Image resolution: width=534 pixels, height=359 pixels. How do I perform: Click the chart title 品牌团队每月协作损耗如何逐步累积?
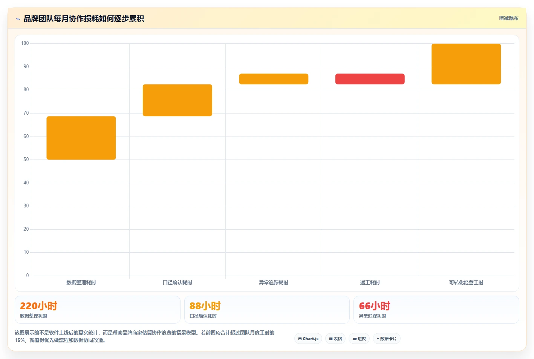[84, 18]
